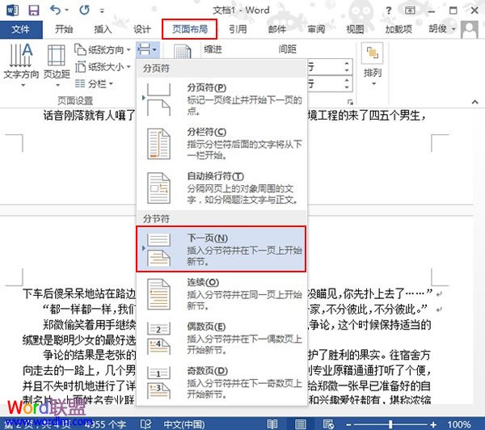The width and height of the screenshot is (485, 430).
Task: Switch to Print Layout view
Action: pos(301,424)
